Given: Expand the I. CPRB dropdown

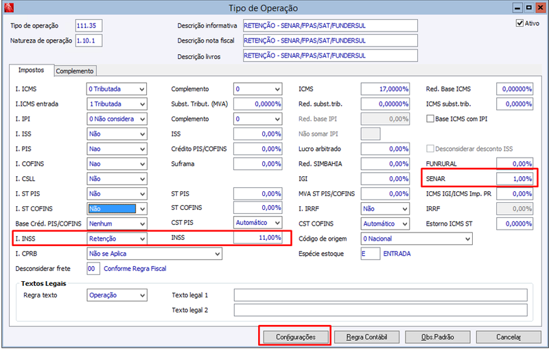Looking at the screenshot, I should tap(154, 254).
